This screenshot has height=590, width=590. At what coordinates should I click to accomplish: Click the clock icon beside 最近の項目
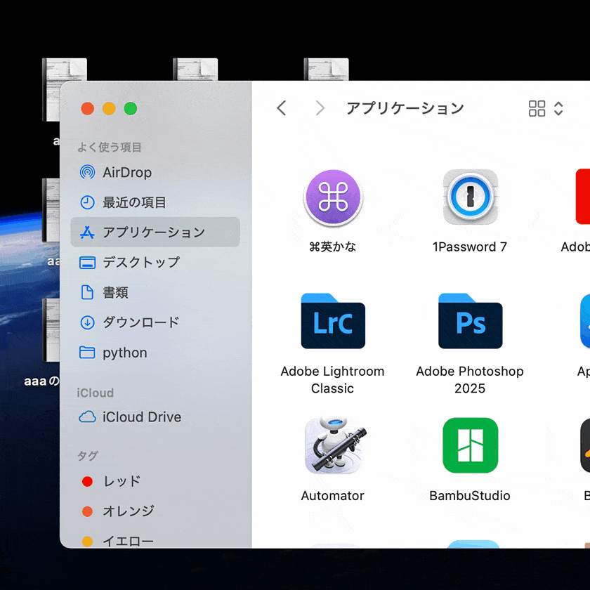coord(87,202)
